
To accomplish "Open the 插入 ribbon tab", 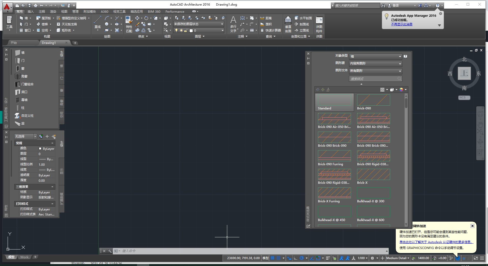I will tap(30, 11).
